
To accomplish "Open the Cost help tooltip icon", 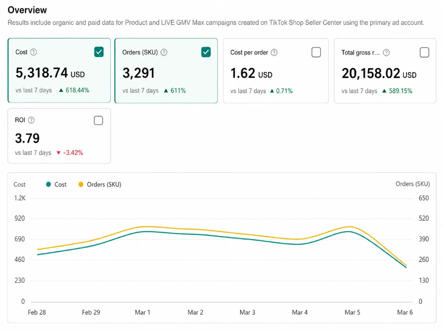I will (34, 52).
